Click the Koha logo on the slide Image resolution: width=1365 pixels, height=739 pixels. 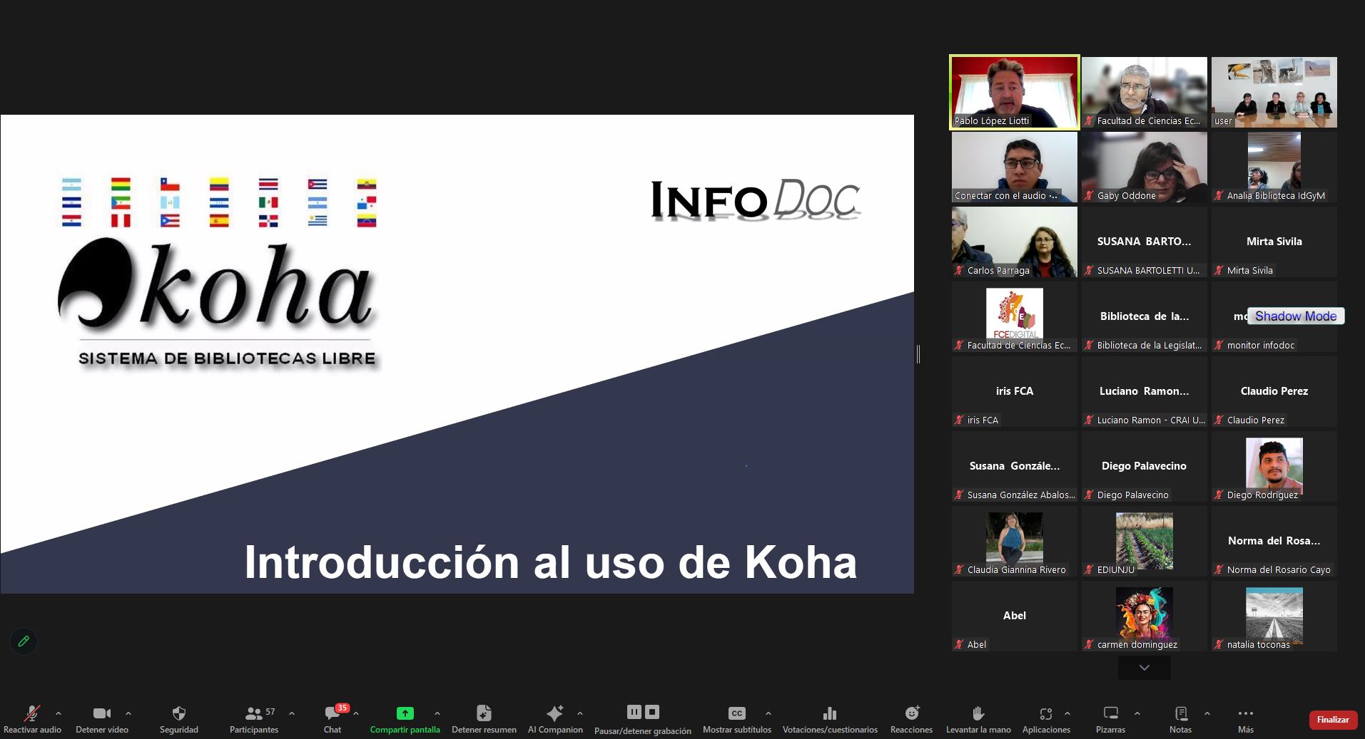click(216, 286)
